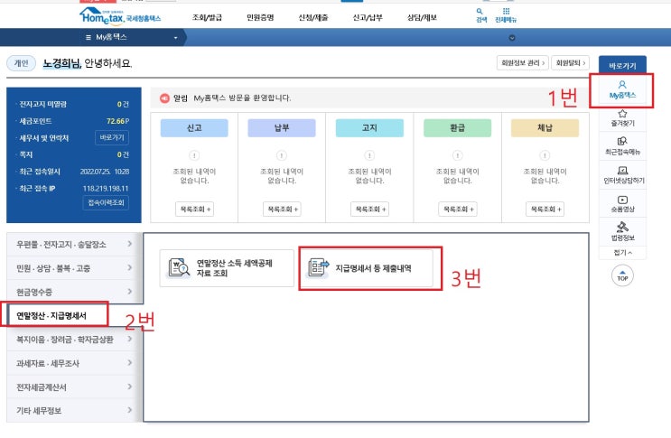671x438 pixels.
Task: Expand 현금영수증 menu
Action: tap(74, 292)
